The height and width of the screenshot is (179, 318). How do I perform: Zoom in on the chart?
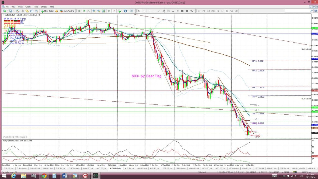coord(94,11)
